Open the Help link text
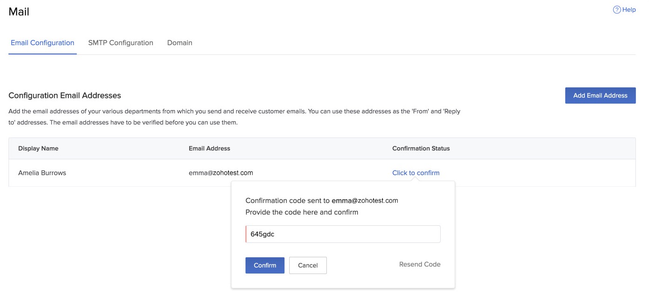This screenshot has width=649, height=295. pos(629,10)
